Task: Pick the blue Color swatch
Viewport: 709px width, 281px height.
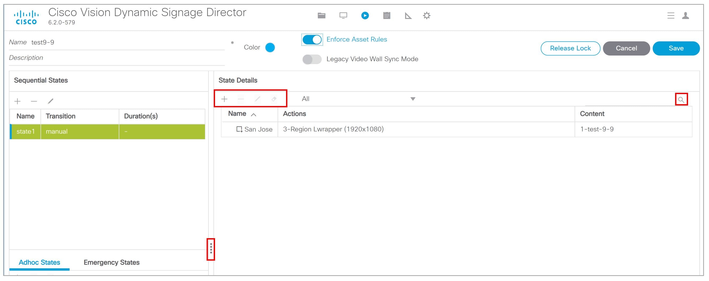Action: click(270, 48)
